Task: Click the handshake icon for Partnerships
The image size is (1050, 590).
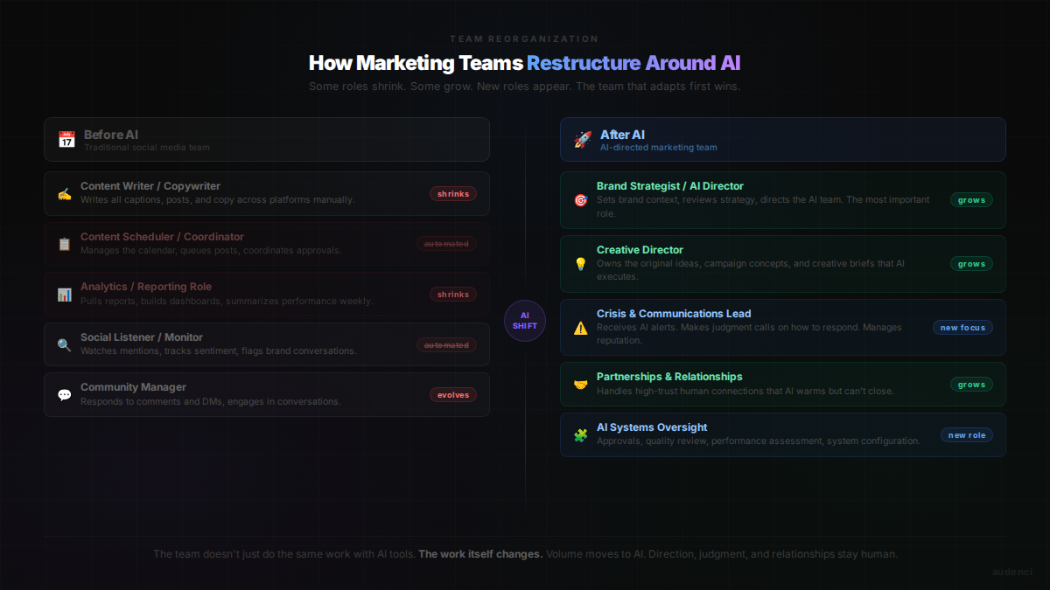Action: click(x=580, y=385)
